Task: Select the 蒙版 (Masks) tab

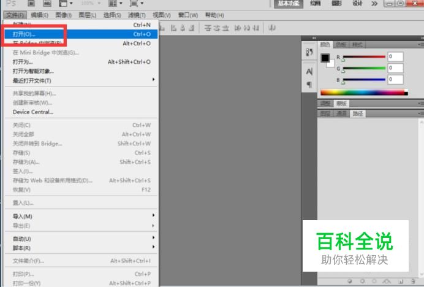Action: [x=341, y=104]
